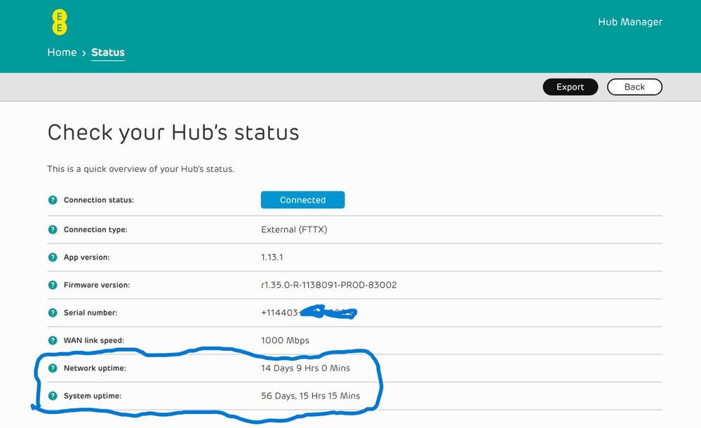Viewport: 701px width, 428px height.
Task: Click the Network uptime label
Action: [x=95, y=368]
